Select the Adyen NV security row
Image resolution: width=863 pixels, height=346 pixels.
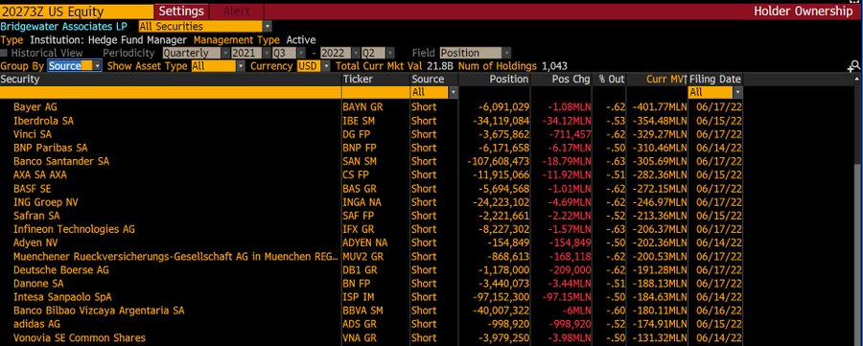click(x=371, y=242)
